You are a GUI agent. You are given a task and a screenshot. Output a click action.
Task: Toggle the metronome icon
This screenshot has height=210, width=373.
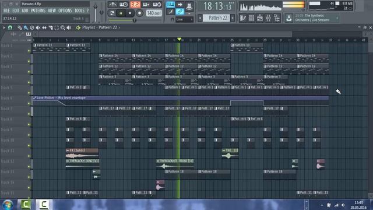point(112,4)
